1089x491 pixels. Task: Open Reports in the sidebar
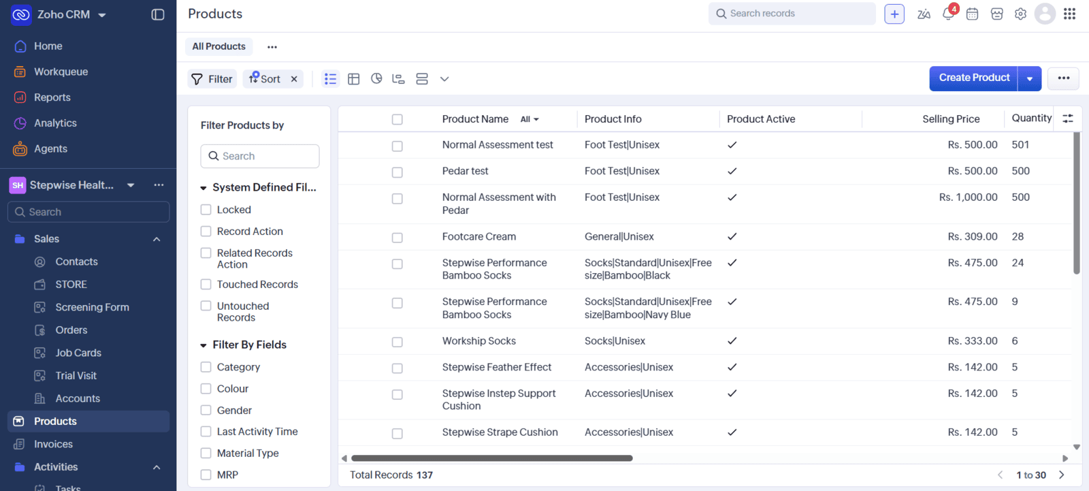pyautogui.click(x=52, y=97)
